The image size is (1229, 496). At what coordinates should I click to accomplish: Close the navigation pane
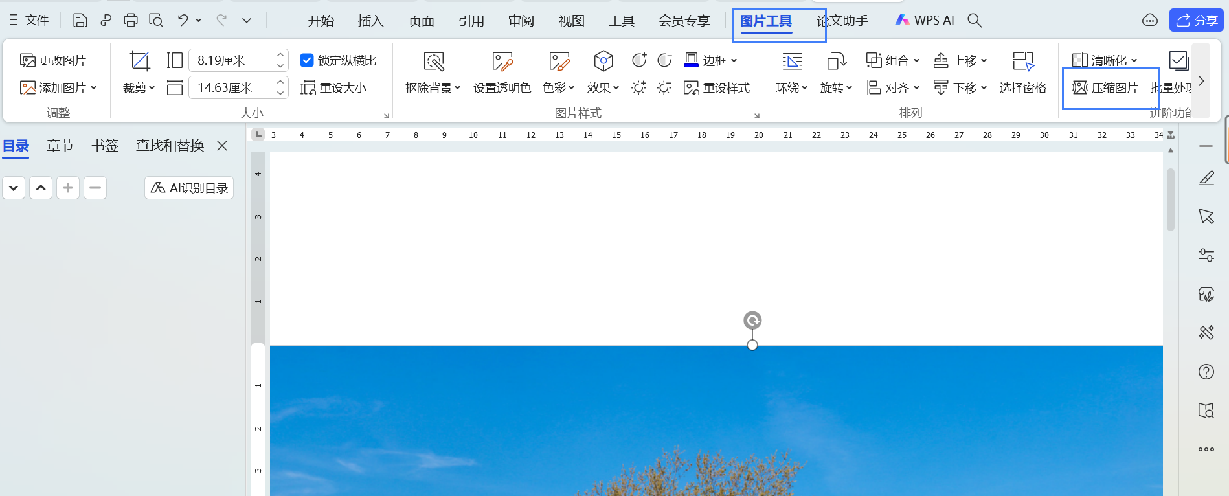coord(222,146)
